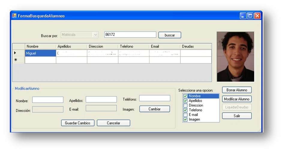Click the Salir button
Viewport: 283px width, 152px height.
(x=237, y=116)
